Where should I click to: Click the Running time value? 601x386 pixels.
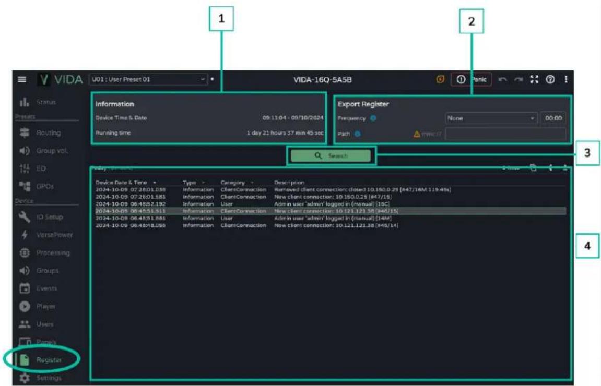[285, 133]
